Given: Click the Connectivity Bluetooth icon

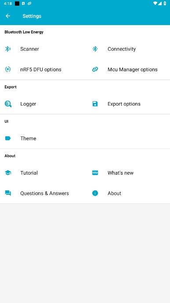Looking at the screenshot, I should coord(95,49).
